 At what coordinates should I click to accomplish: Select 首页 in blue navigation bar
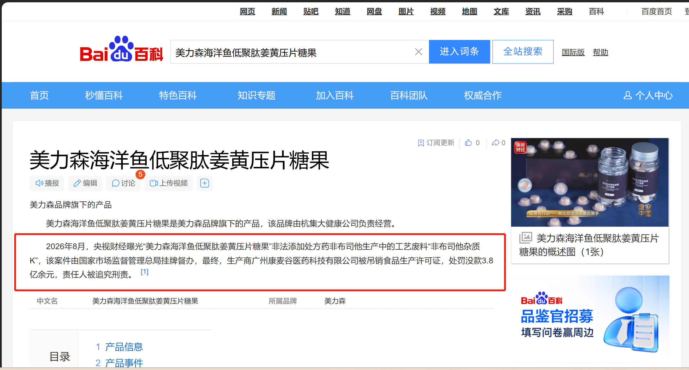[39, 95]
